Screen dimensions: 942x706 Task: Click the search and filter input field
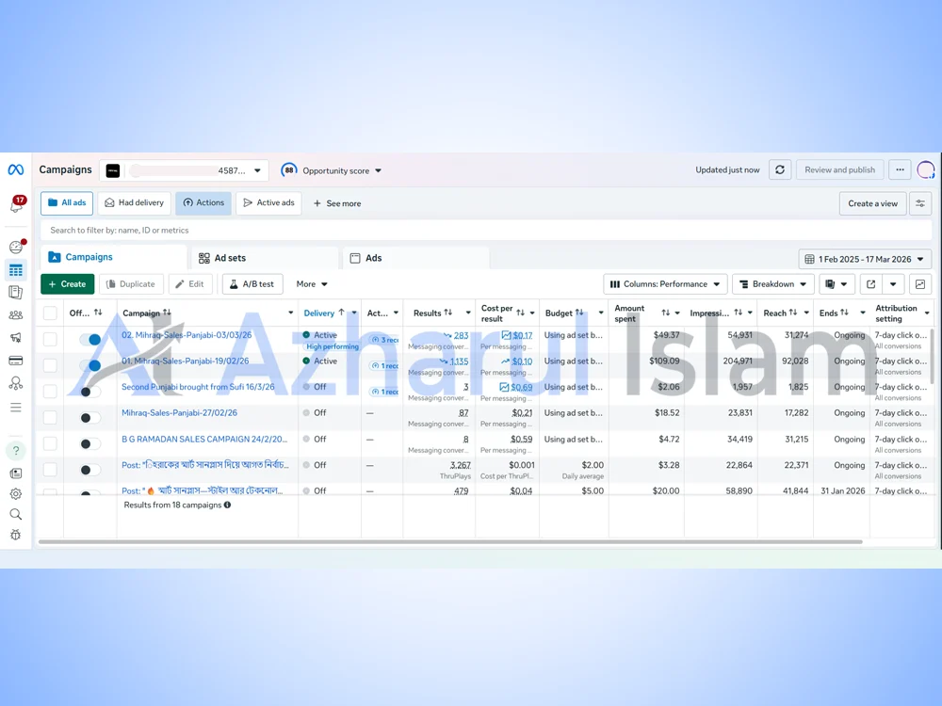tap(485, 230)
